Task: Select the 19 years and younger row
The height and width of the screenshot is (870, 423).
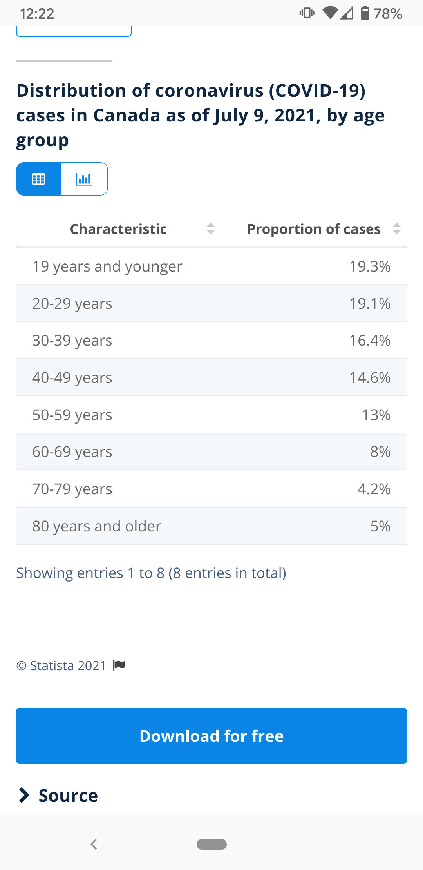Action: coord(211,266)
